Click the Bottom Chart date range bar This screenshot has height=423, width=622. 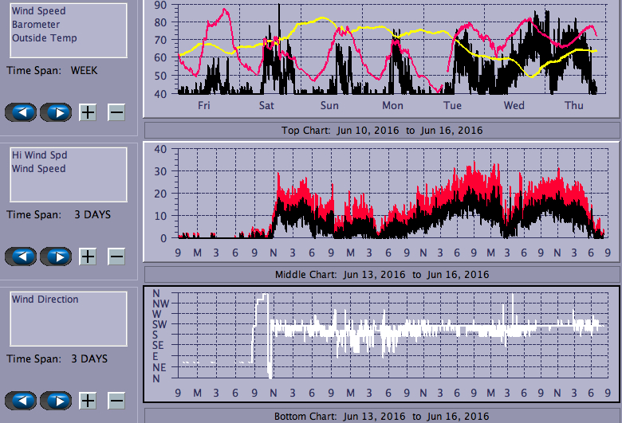pyautogui.click(x=381, y=416)
